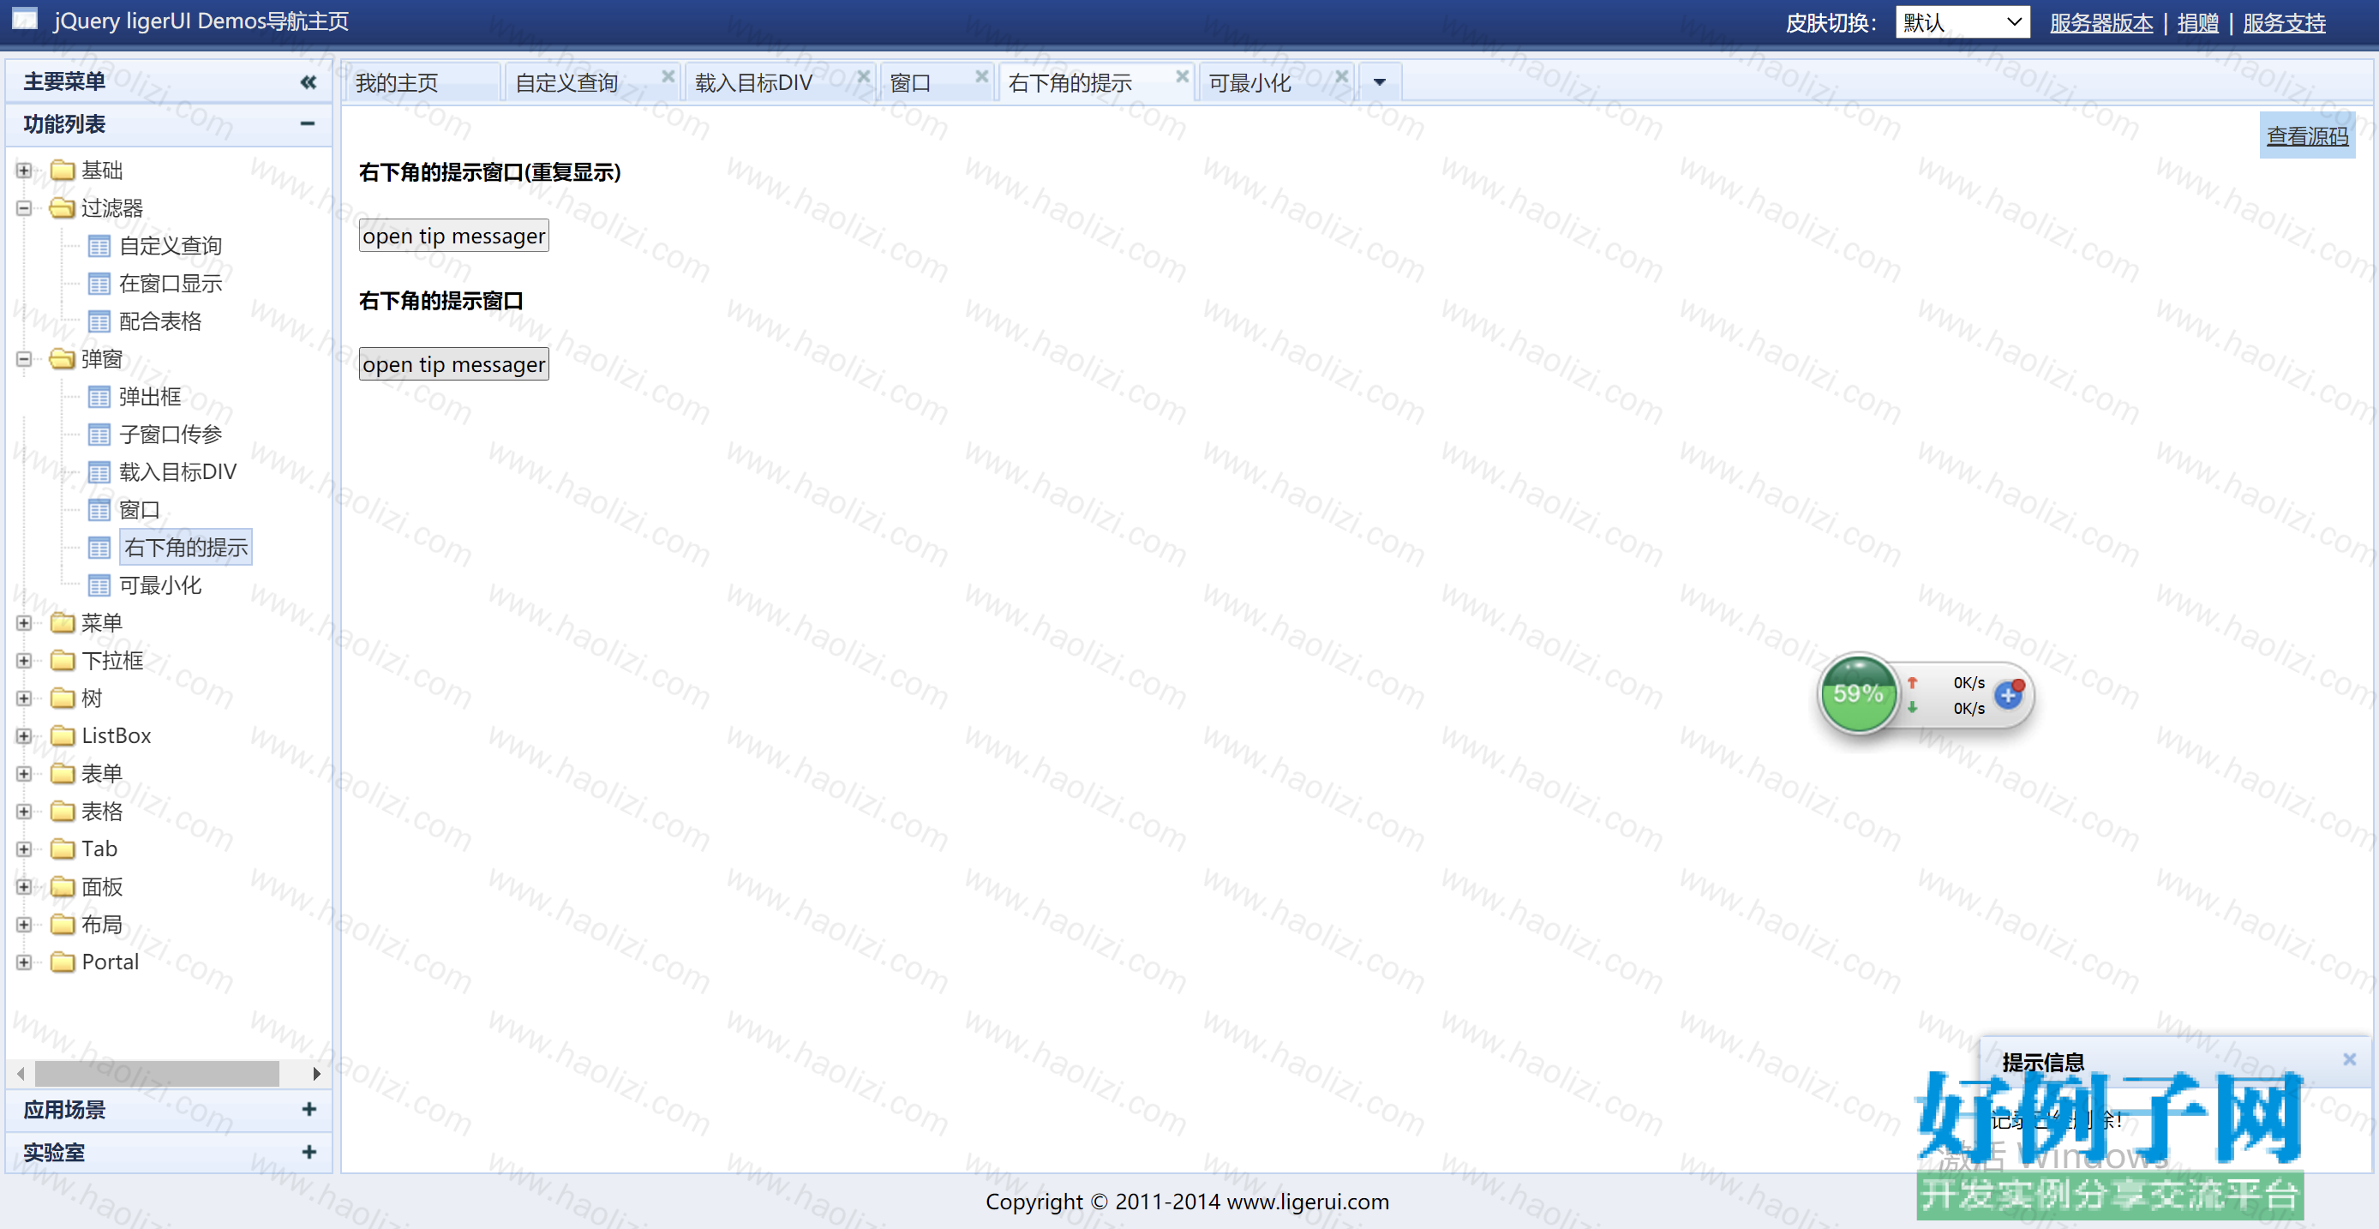The height and width of the screenshot is (1229, 2379).
Task: Collapse the 弹窗 tree folder
Action: (x=24, y=358)
